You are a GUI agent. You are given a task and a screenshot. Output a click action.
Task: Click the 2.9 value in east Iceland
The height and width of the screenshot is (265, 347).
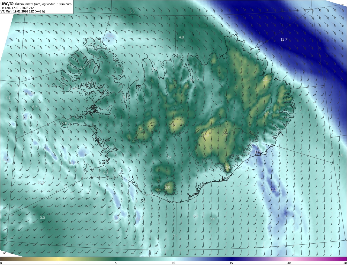(x=267, y=114)
